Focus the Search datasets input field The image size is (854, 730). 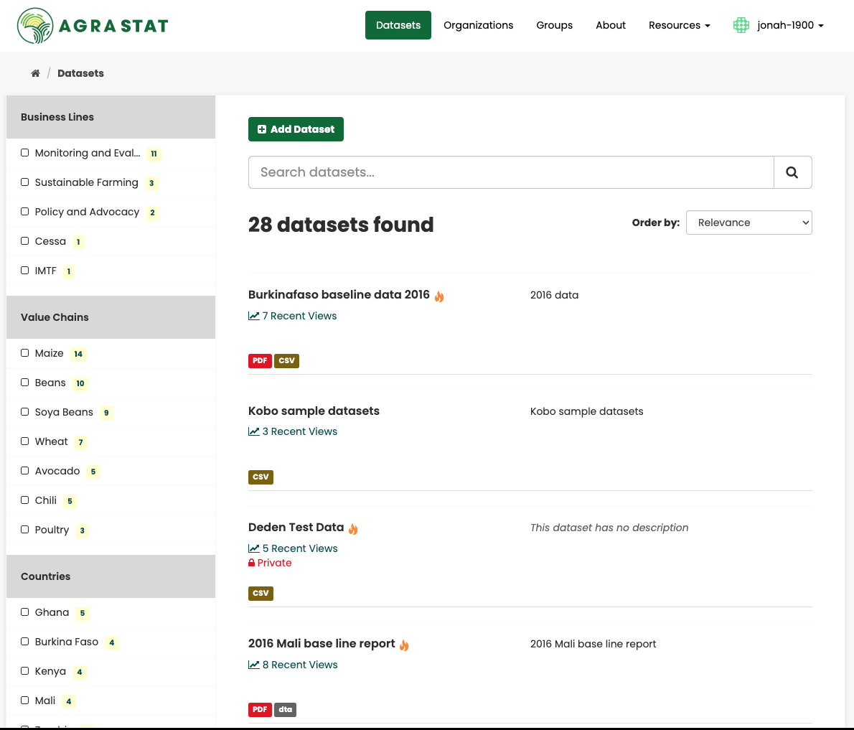[511, 172]
